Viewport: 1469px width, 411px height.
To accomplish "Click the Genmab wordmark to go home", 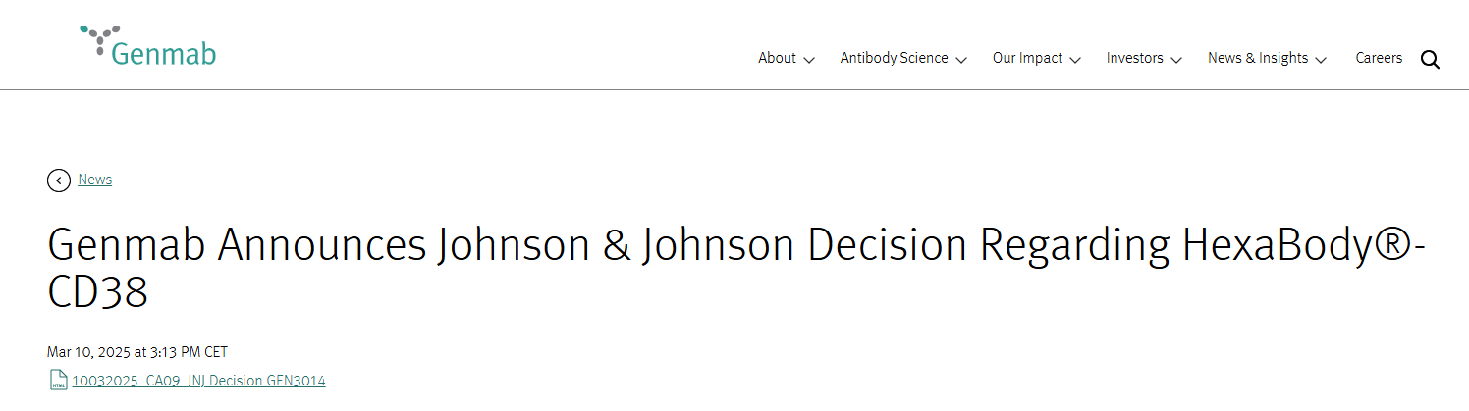I will tap(163, 53).
